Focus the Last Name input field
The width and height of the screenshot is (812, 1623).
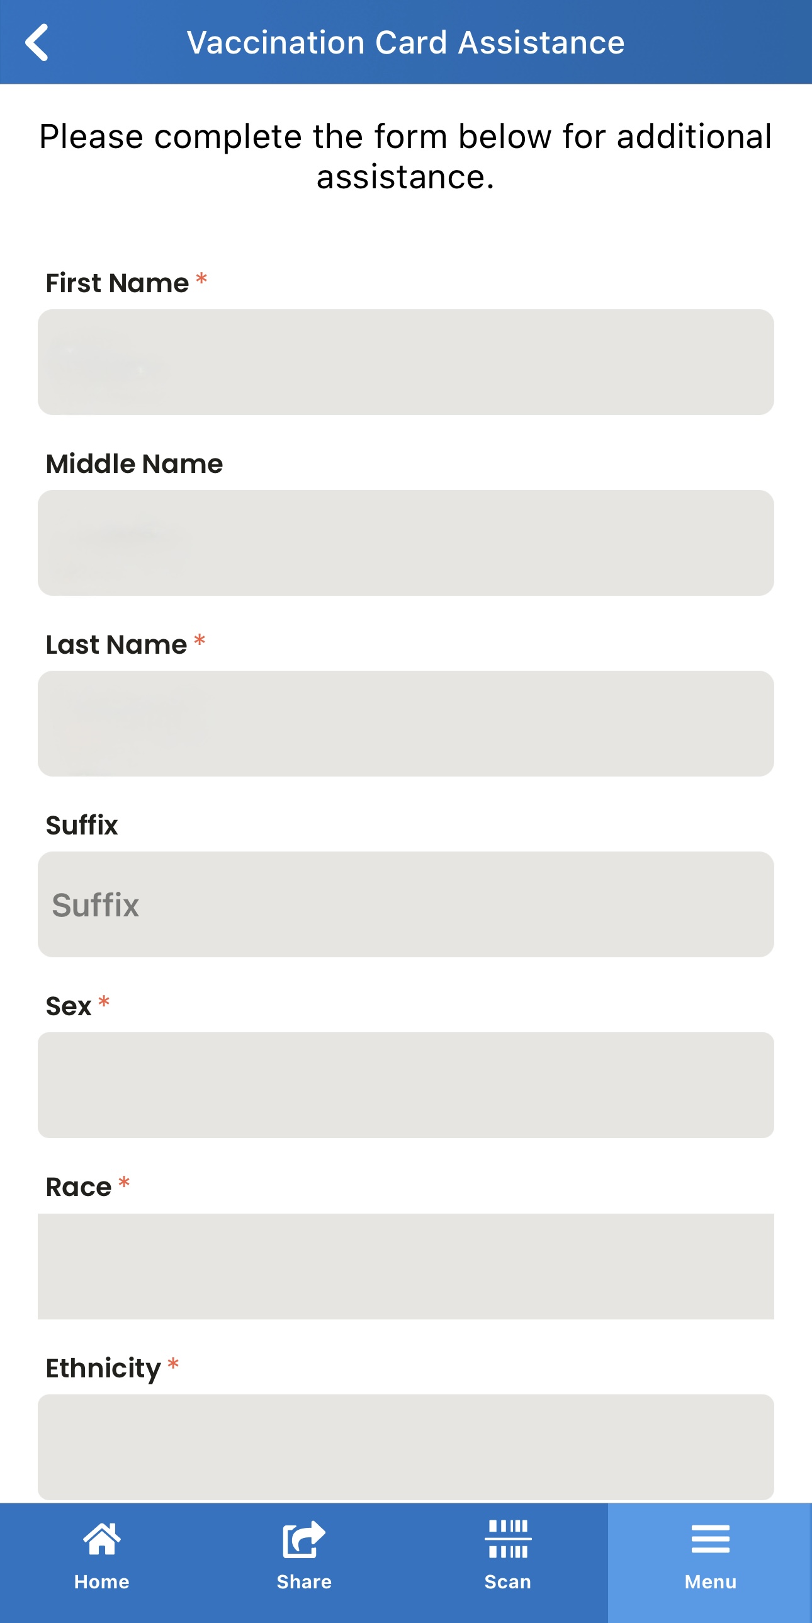(x=405, y=723)
